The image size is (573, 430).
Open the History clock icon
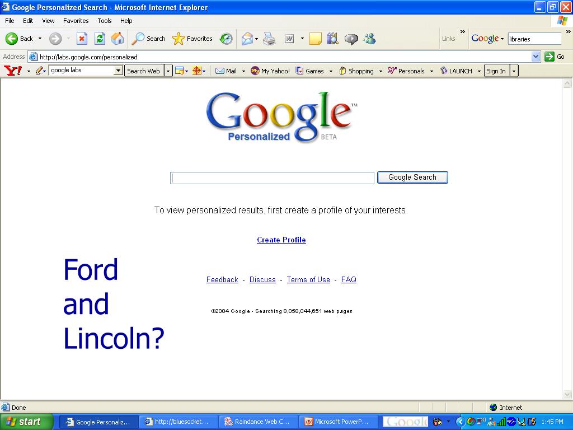(x=226, y=39)
